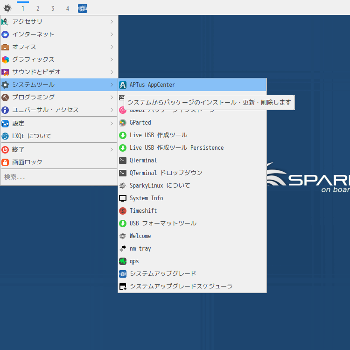Screen dimensions: 350x350
Task: Open QTerminal ドロップダウン
Action: click(x=192, y=173)
